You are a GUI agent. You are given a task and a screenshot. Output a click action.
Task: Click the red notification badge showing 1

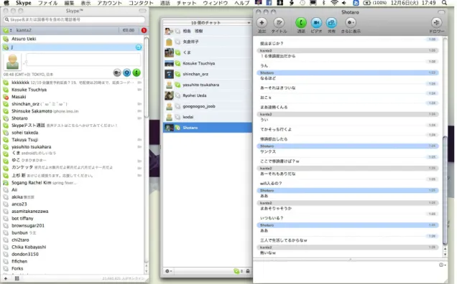pyautogui.click(x=144, y=30)
